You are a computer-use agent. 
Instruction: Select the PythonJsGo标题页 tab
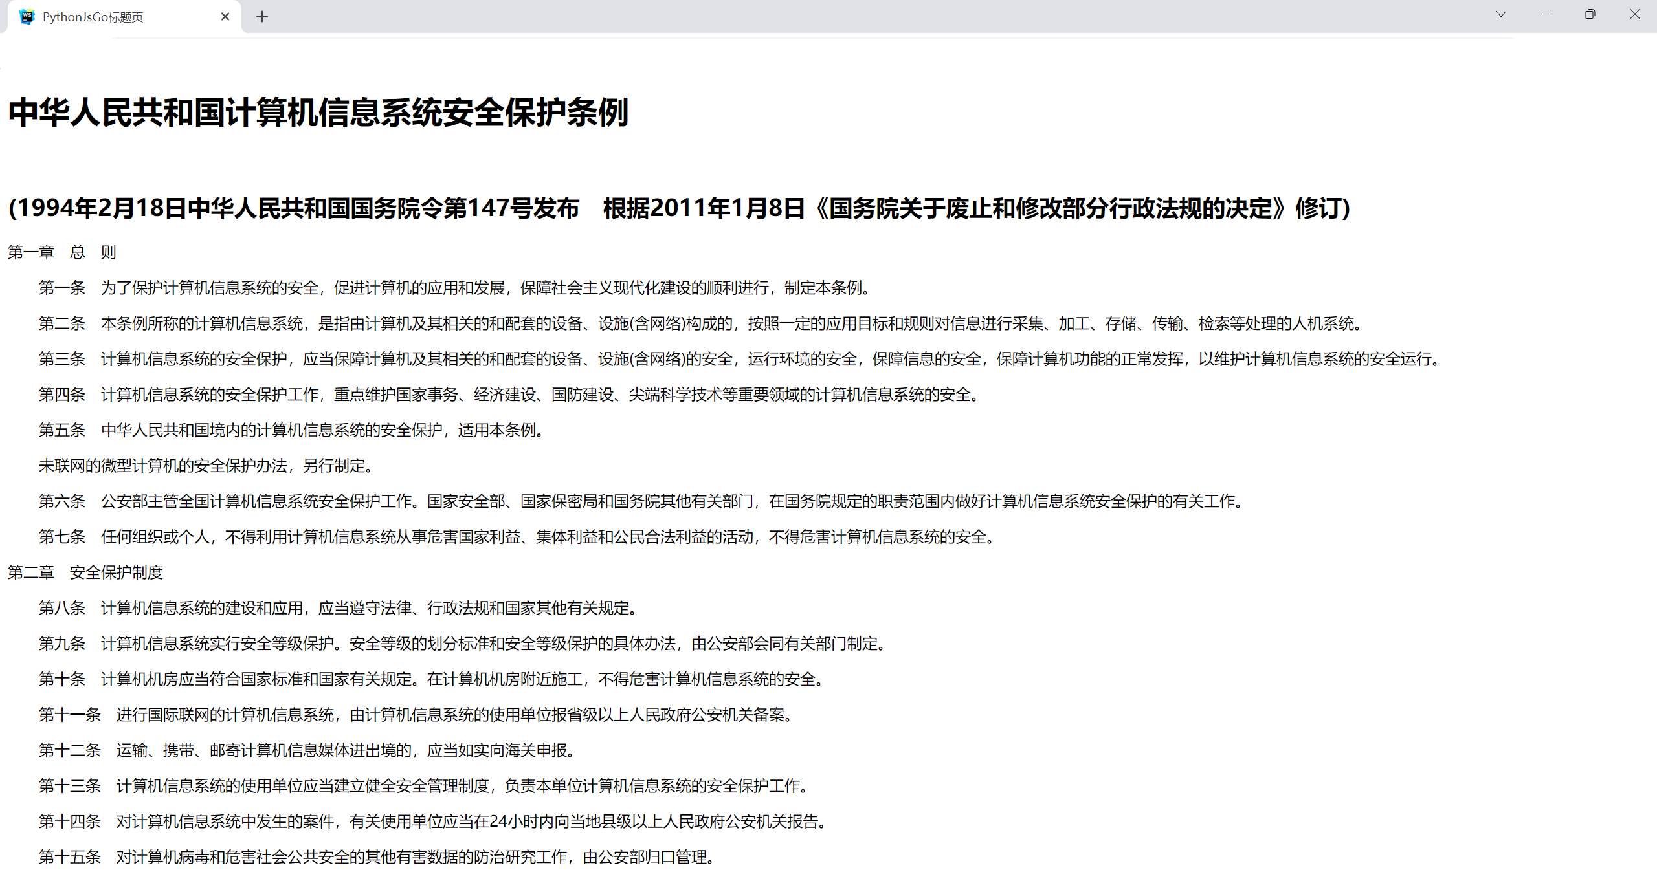pos(123,17)
